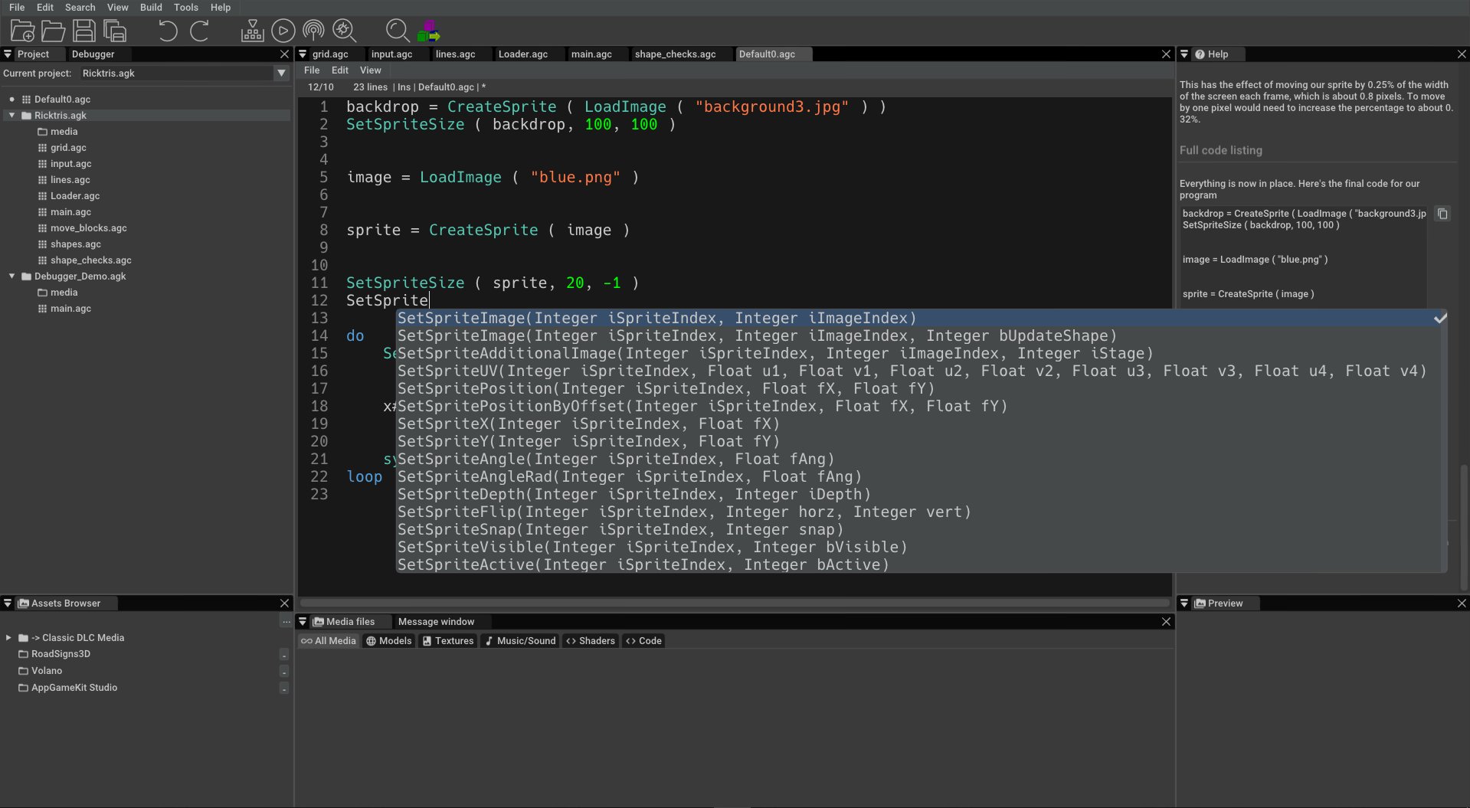
Task: Broadcast the app to devices
Action: pyautogui.click(x=313, y=31)
